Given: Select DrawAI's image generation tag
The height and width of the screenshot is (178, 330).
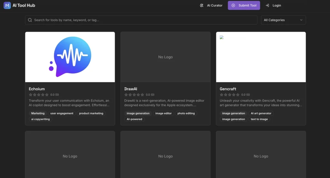Looking at the screenshot, I should (x=138, y=113).
